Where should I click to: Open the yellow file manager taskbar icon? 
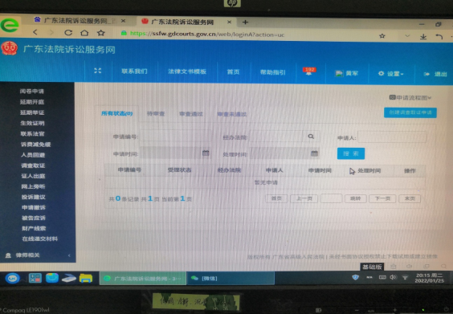(x=86, y=278)
